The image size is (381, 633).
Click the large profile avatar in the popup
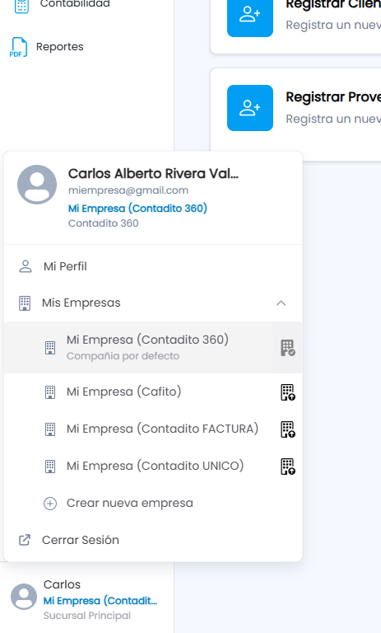[x=37, y=185]
